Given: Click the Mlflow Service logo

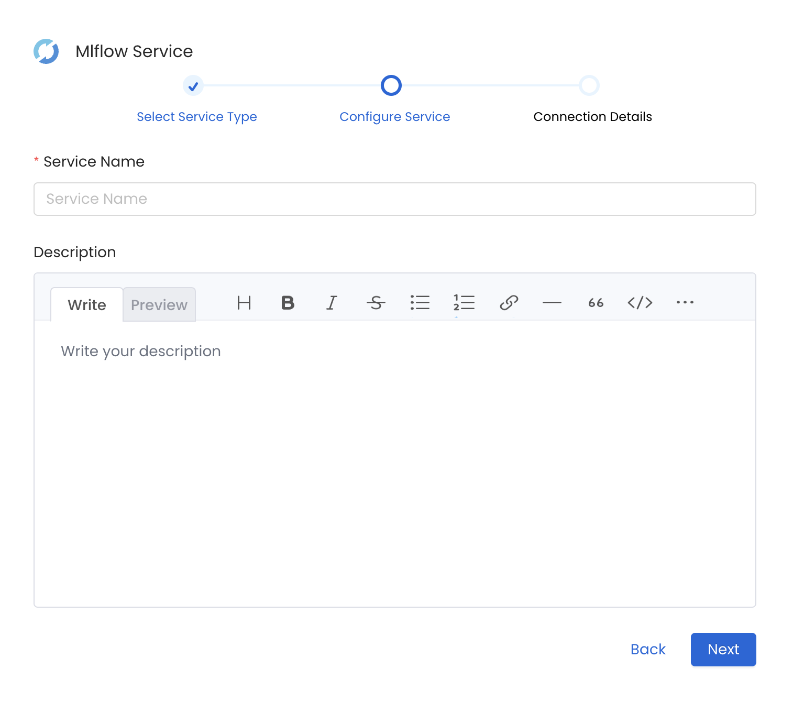Looking at the screenshot, I should point(46,51).
